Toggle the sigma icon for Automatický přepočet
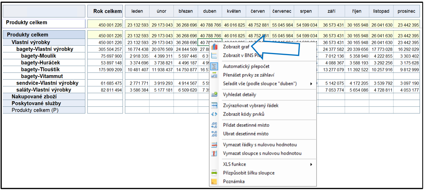Screen dimensions: 424x190 pyautogui.click(x=215, y=66)
